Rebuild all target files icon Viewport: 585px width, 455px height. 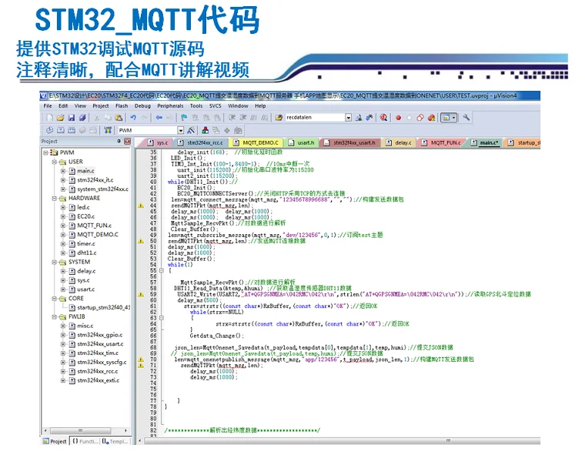coord(72,130)
